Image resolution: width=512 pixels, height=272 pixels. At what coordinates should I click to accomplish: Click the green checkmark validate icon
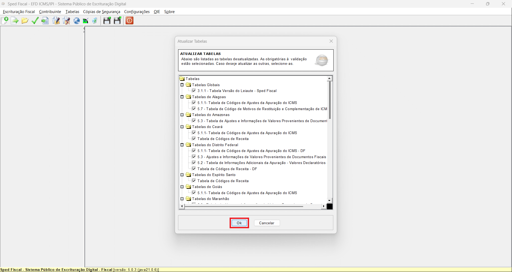tap(35, 21)
